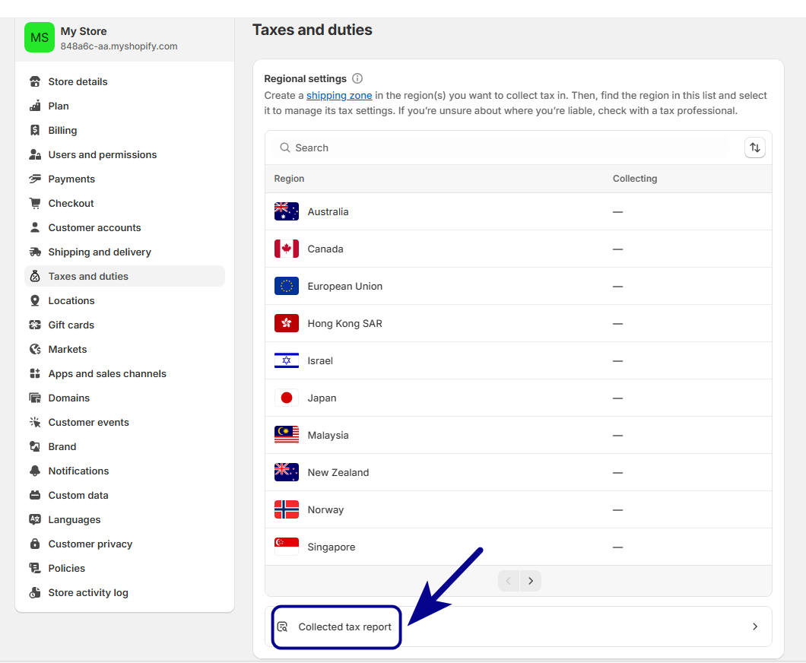Open Canada tax settings row
Image resolution: width=806 pixels, height=663 pixels.
pyautogui.click(x=518, y=249)
